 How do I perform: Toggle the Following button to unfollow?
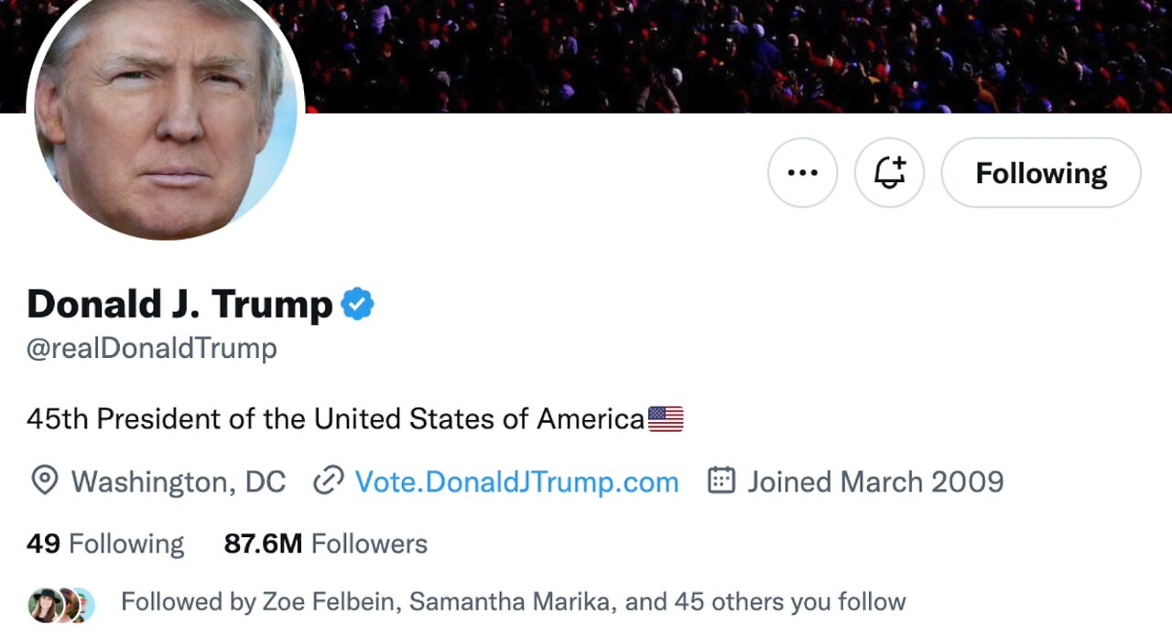pos(1041,173)
